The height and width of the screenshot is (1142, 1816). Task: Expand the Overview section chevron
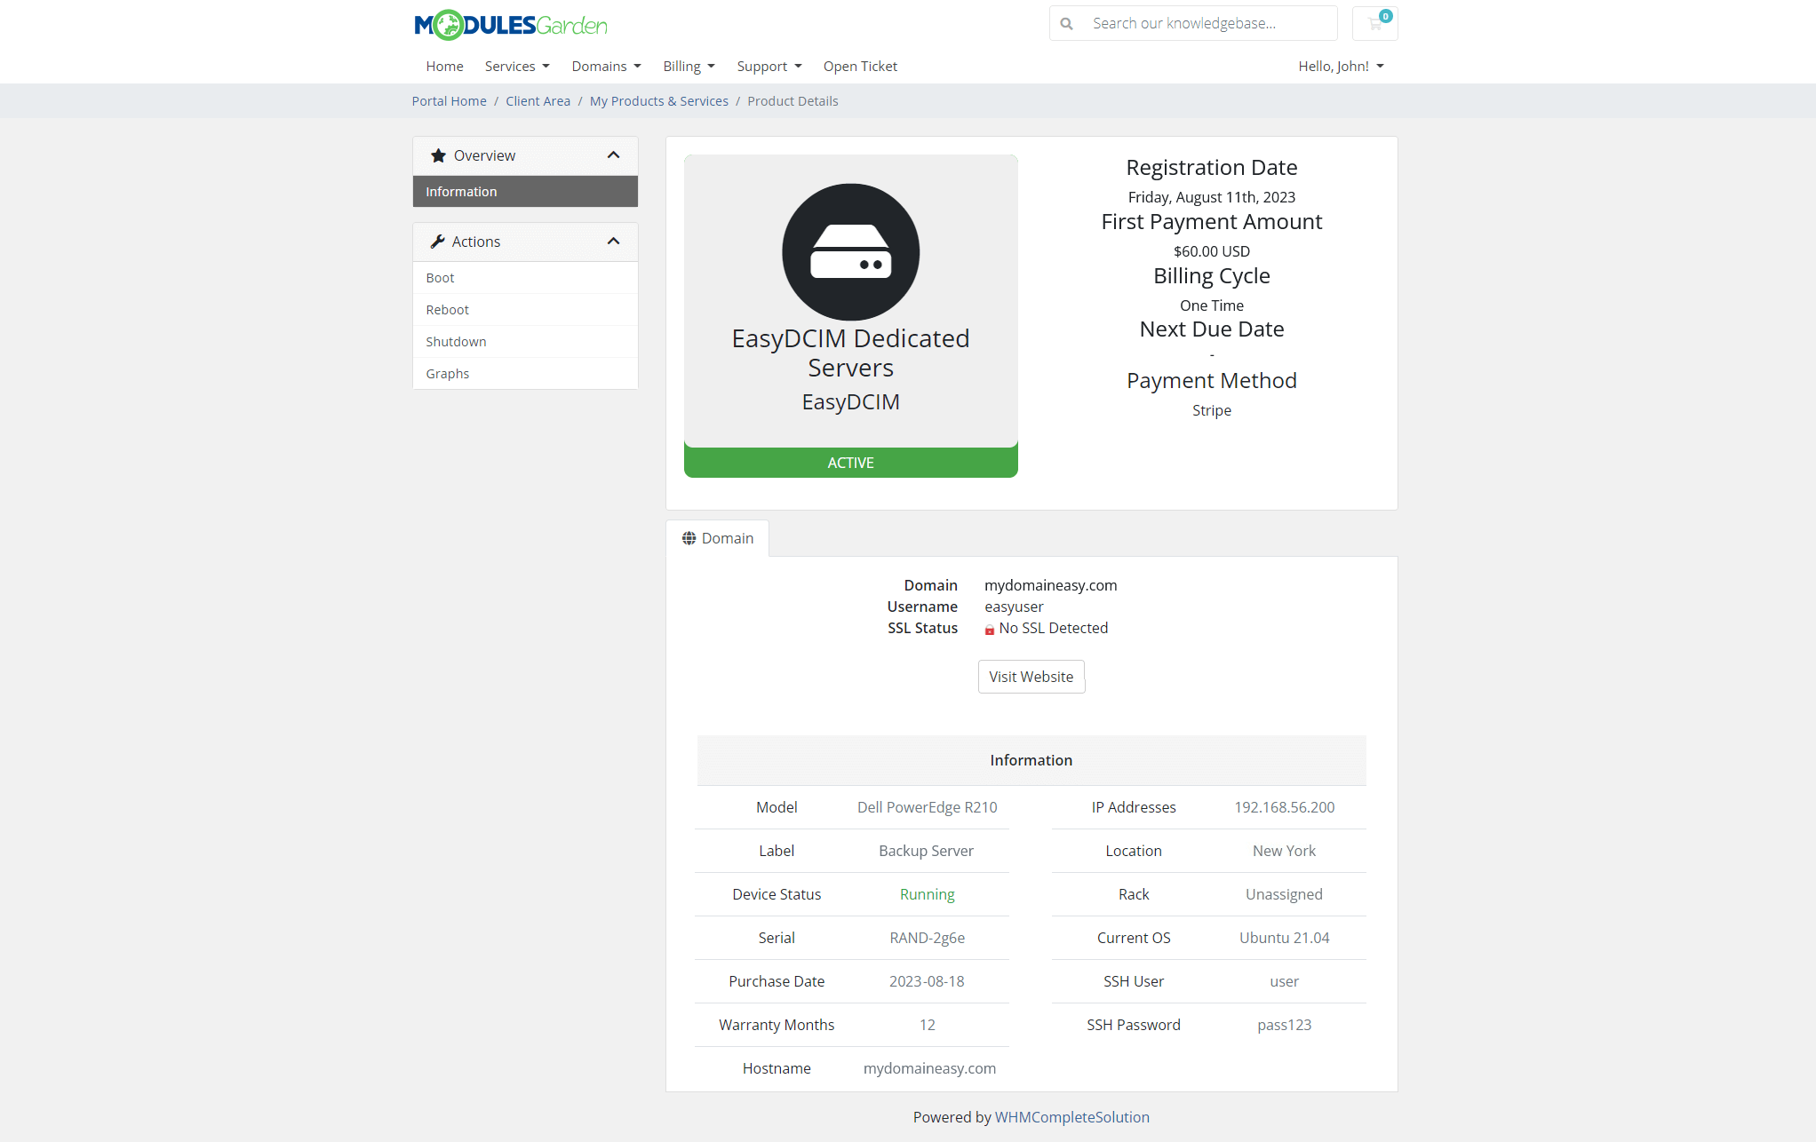[615, 155]
